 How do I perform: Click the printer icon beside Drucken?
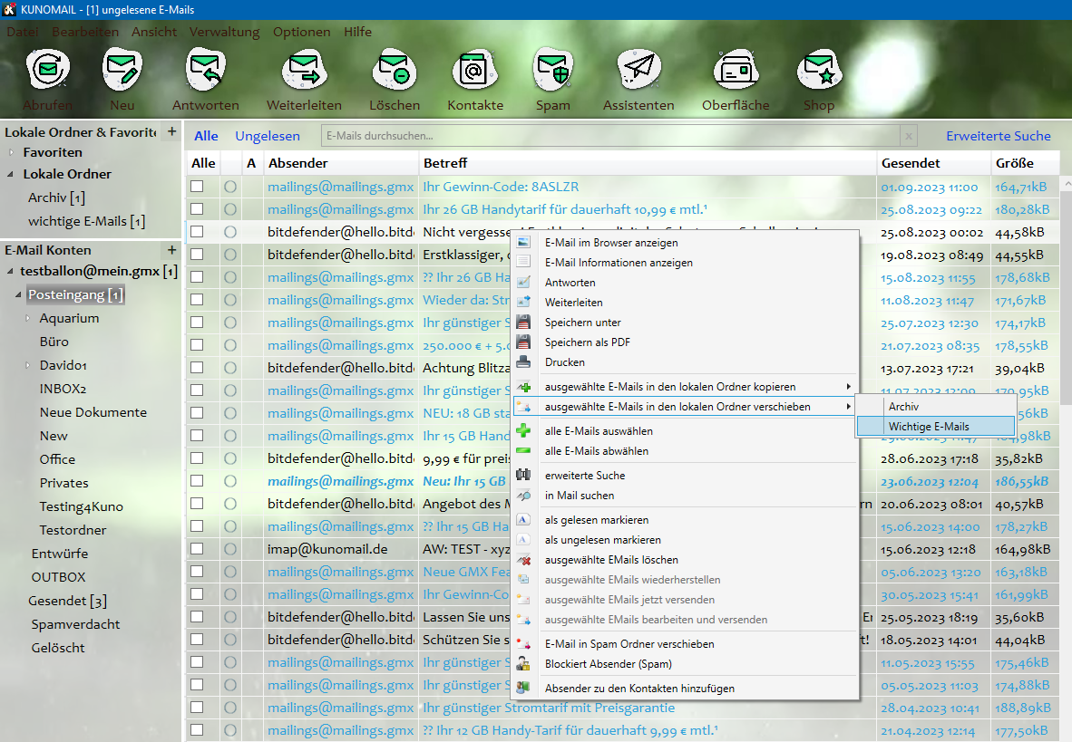[x=523, y=361]
